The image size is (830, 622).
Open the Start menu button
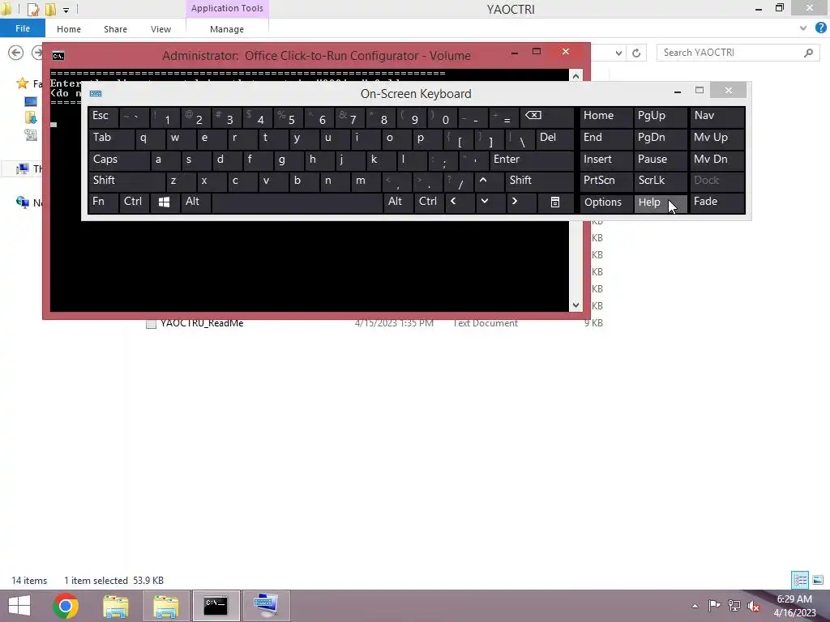tap(19, 606)
